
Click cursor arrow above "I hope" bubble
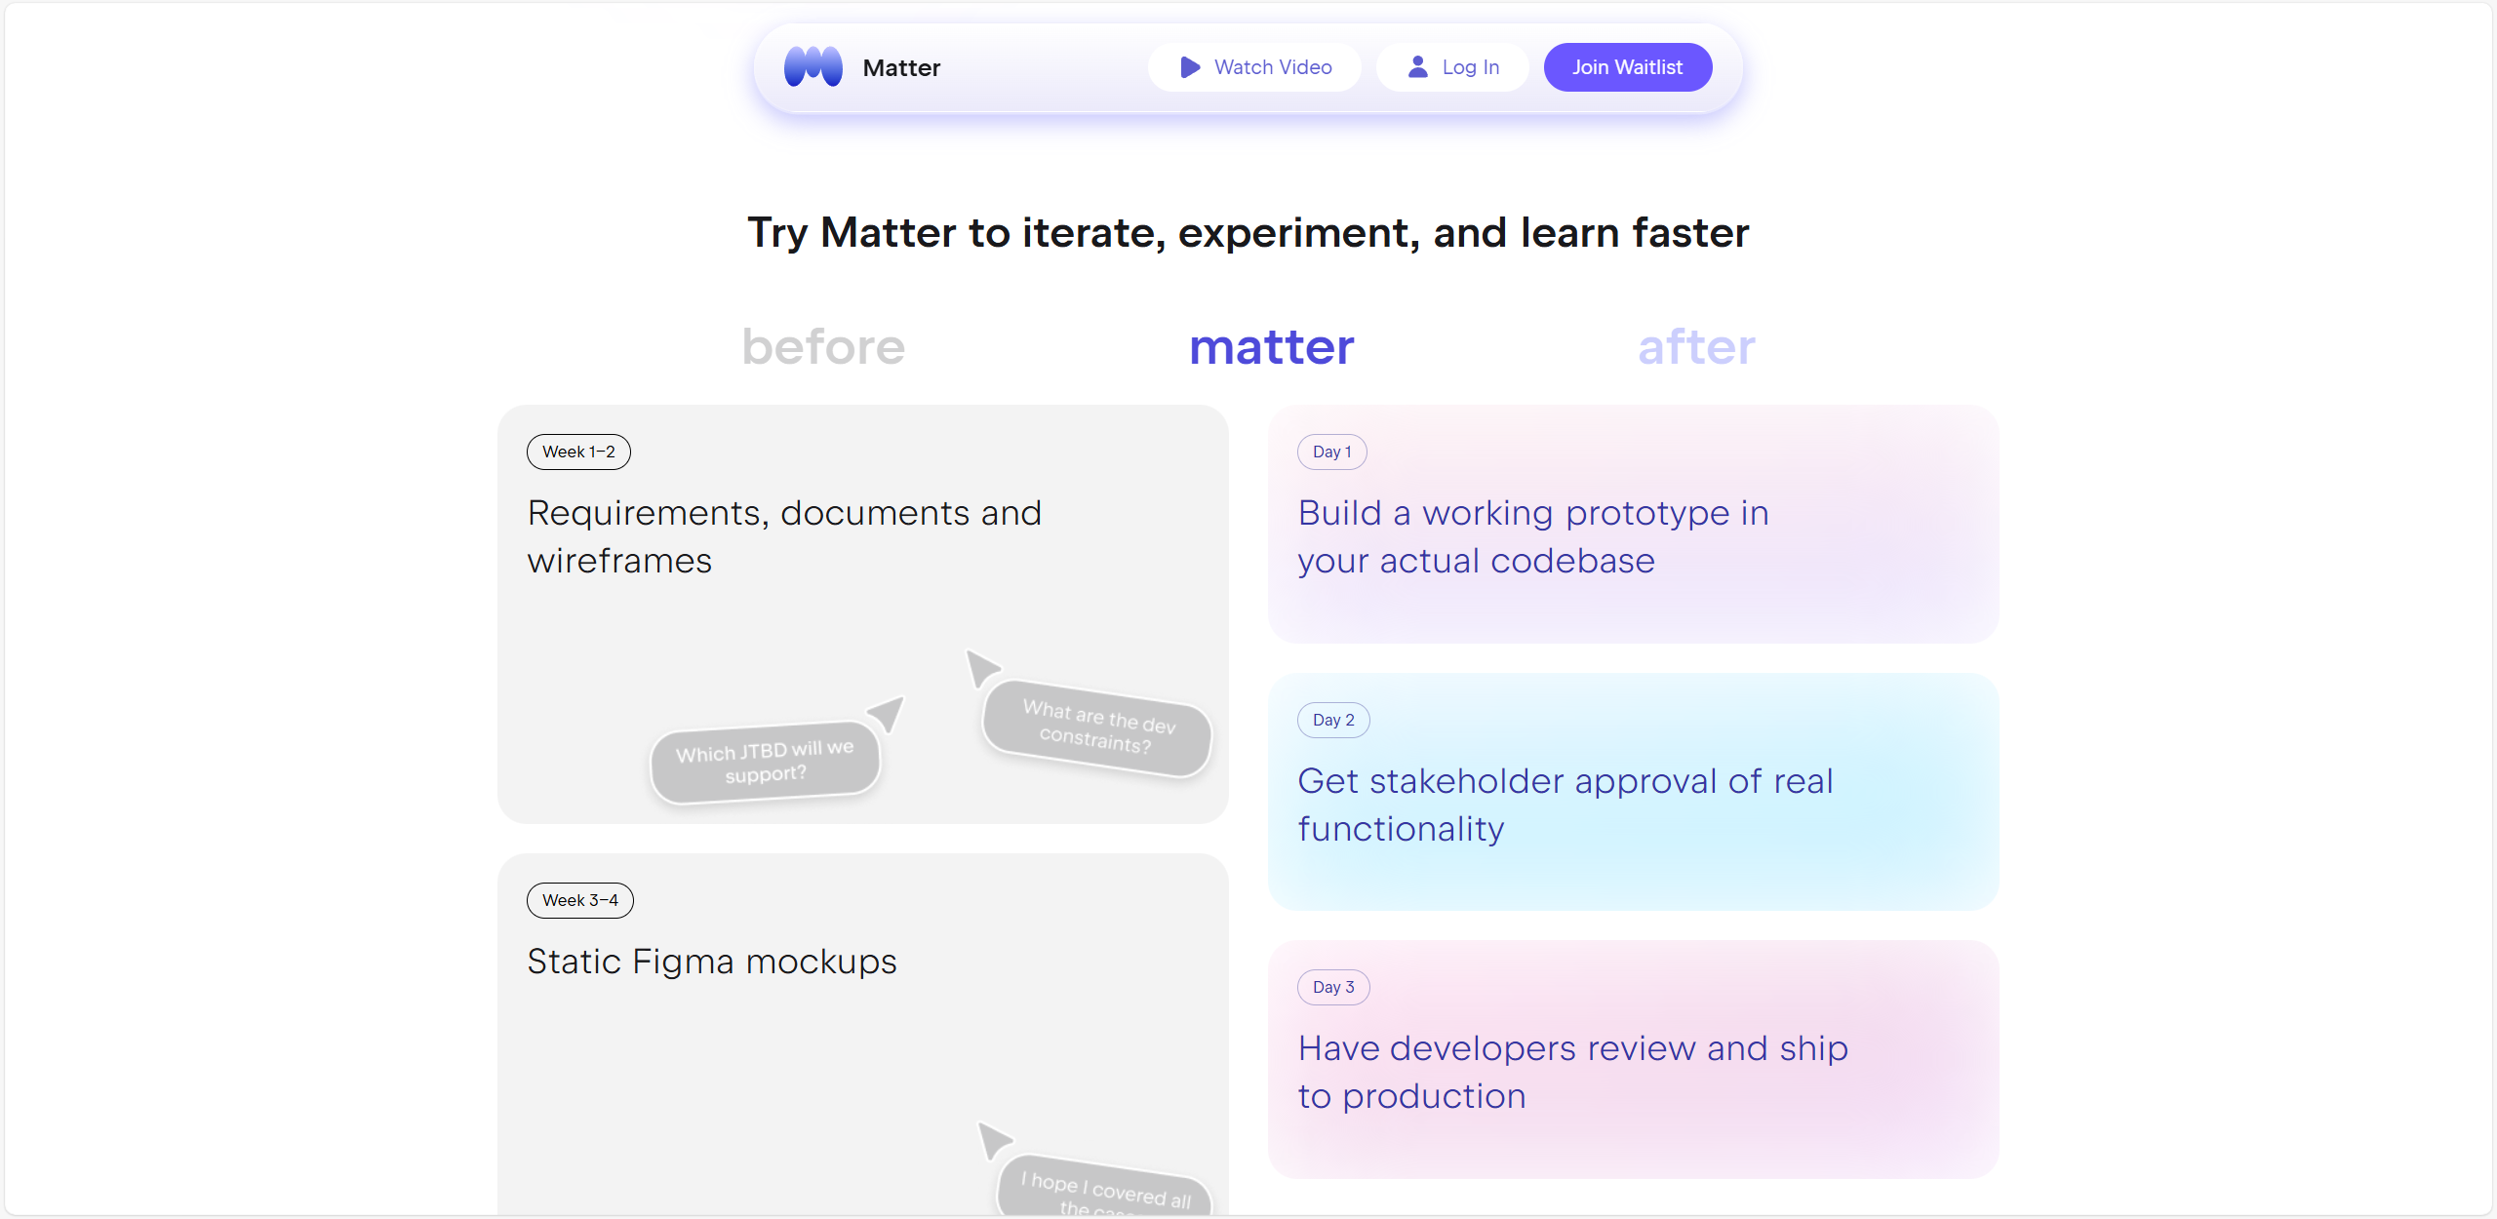995,1140
